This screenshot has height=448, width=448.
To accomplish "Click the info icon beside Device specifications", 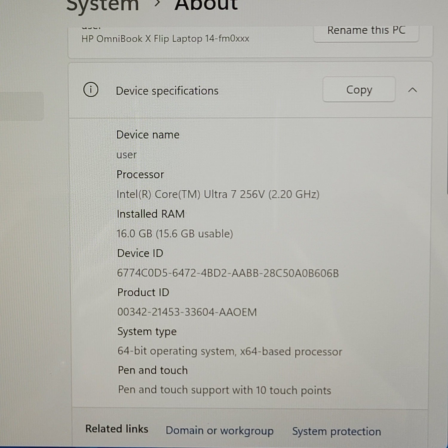I will pyautogui.click(x=91, y=90).
